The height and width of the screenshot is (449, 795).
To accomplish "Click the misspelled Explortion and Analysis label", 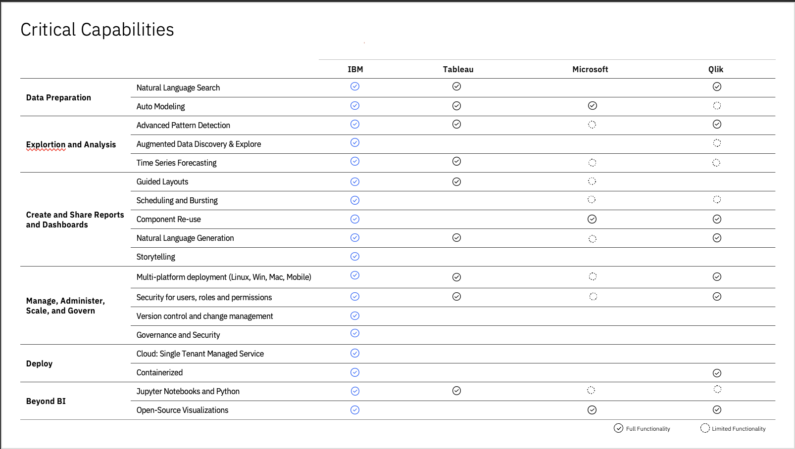I will pyautogui.click(x=71, y=144).
